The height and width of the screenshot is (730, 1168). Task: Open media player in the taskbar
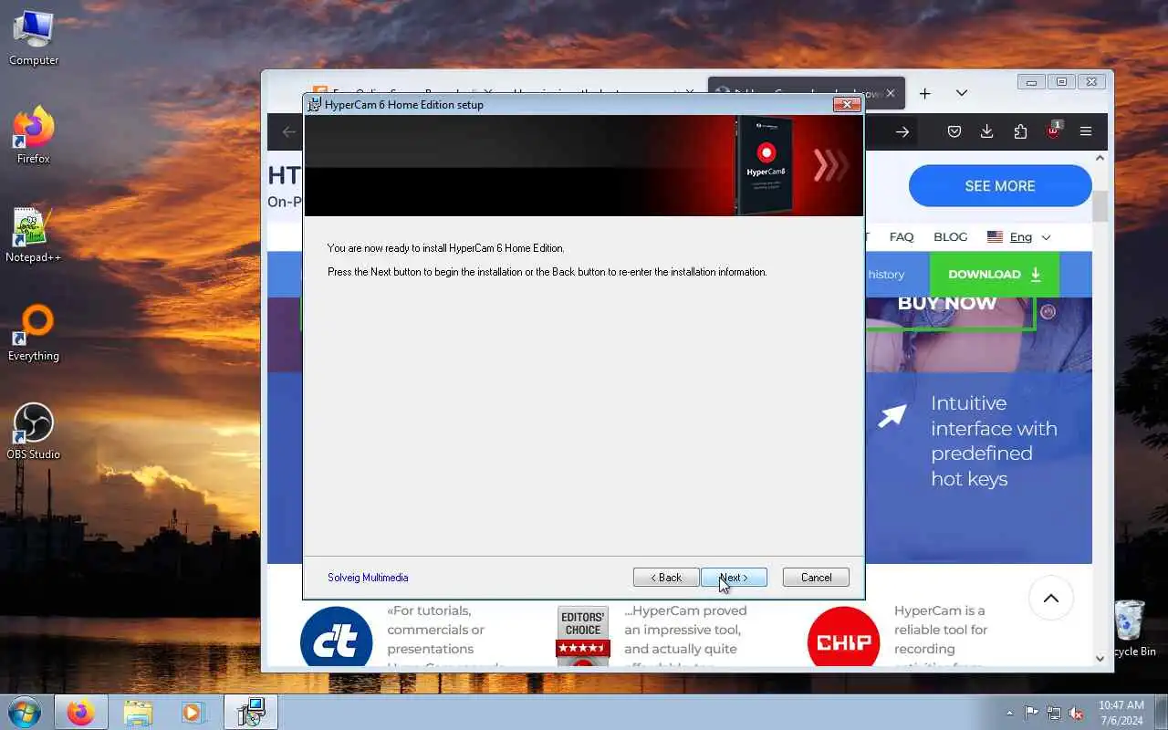(x=193, y=712)
